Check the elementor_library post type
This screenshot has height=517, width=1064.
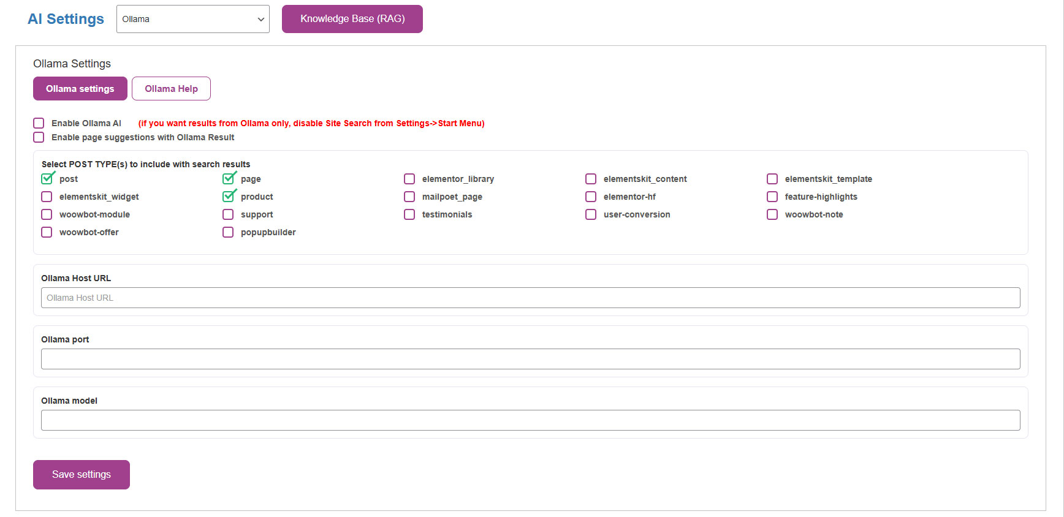pos(409,179)
